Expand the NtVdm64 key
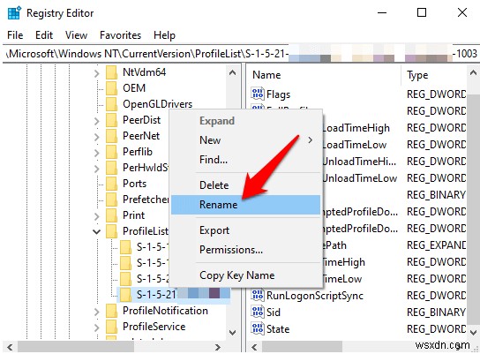This screenshot has height=354, width=480. click(x=97, y=73)
